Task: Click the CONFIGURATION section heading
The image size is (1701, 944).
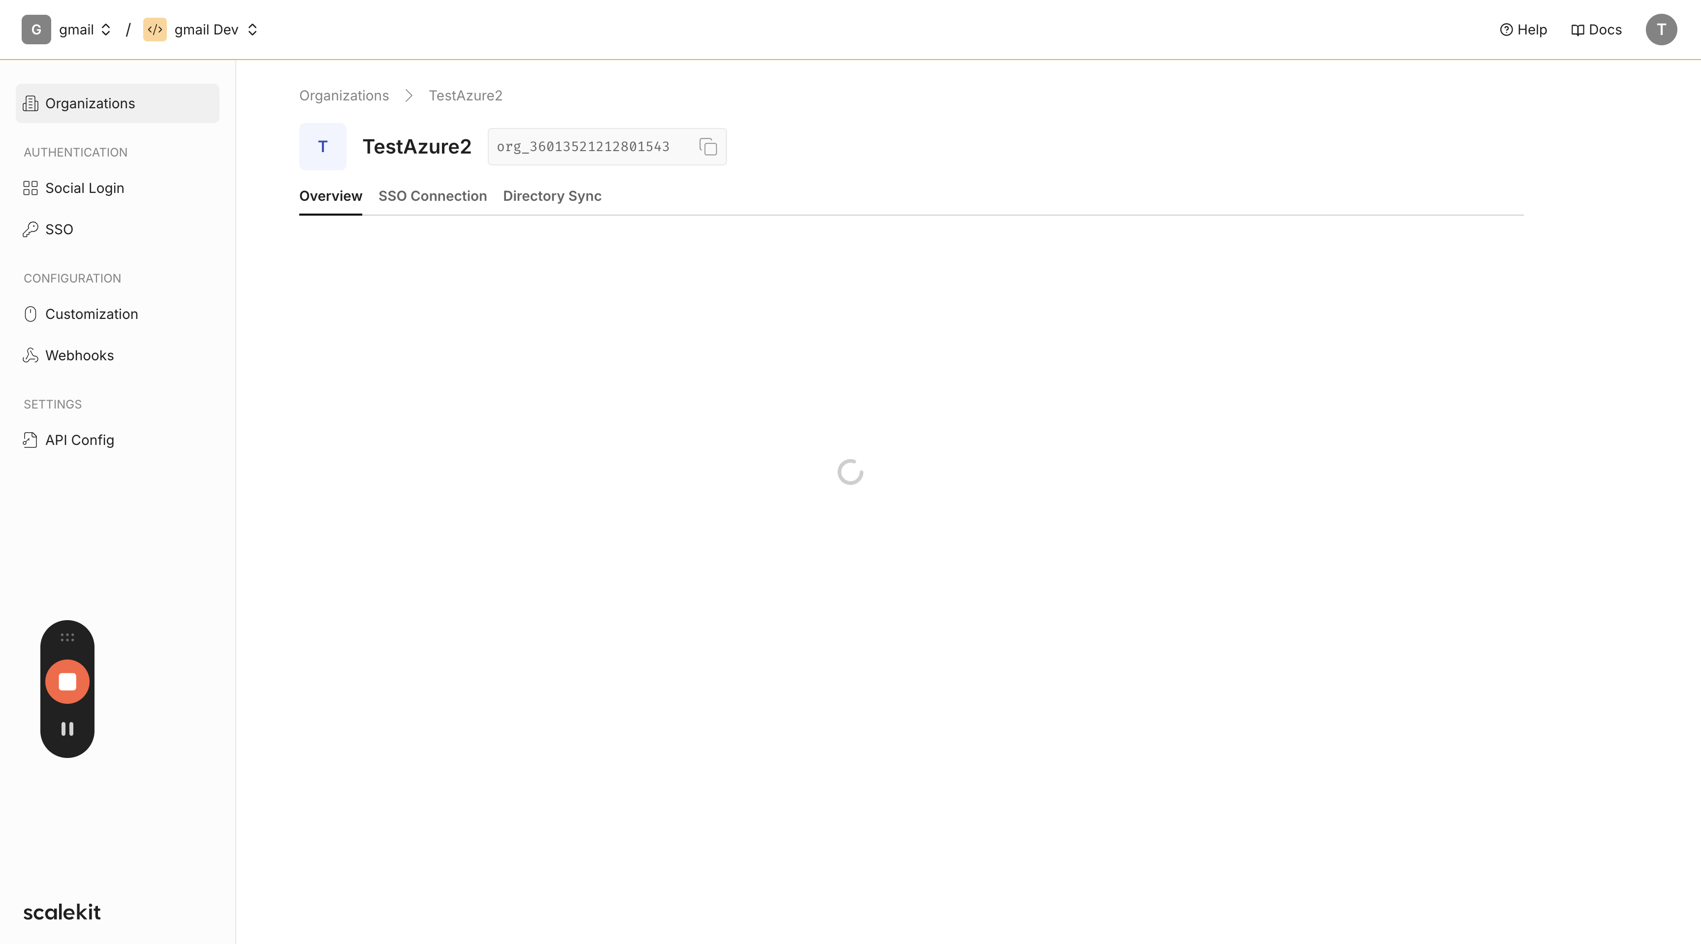Action: 73,279
